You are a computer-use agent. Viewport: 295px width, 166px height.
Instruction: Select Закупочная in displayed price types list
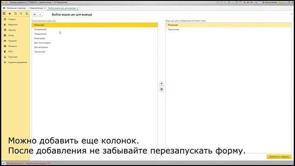pos(229,30)
